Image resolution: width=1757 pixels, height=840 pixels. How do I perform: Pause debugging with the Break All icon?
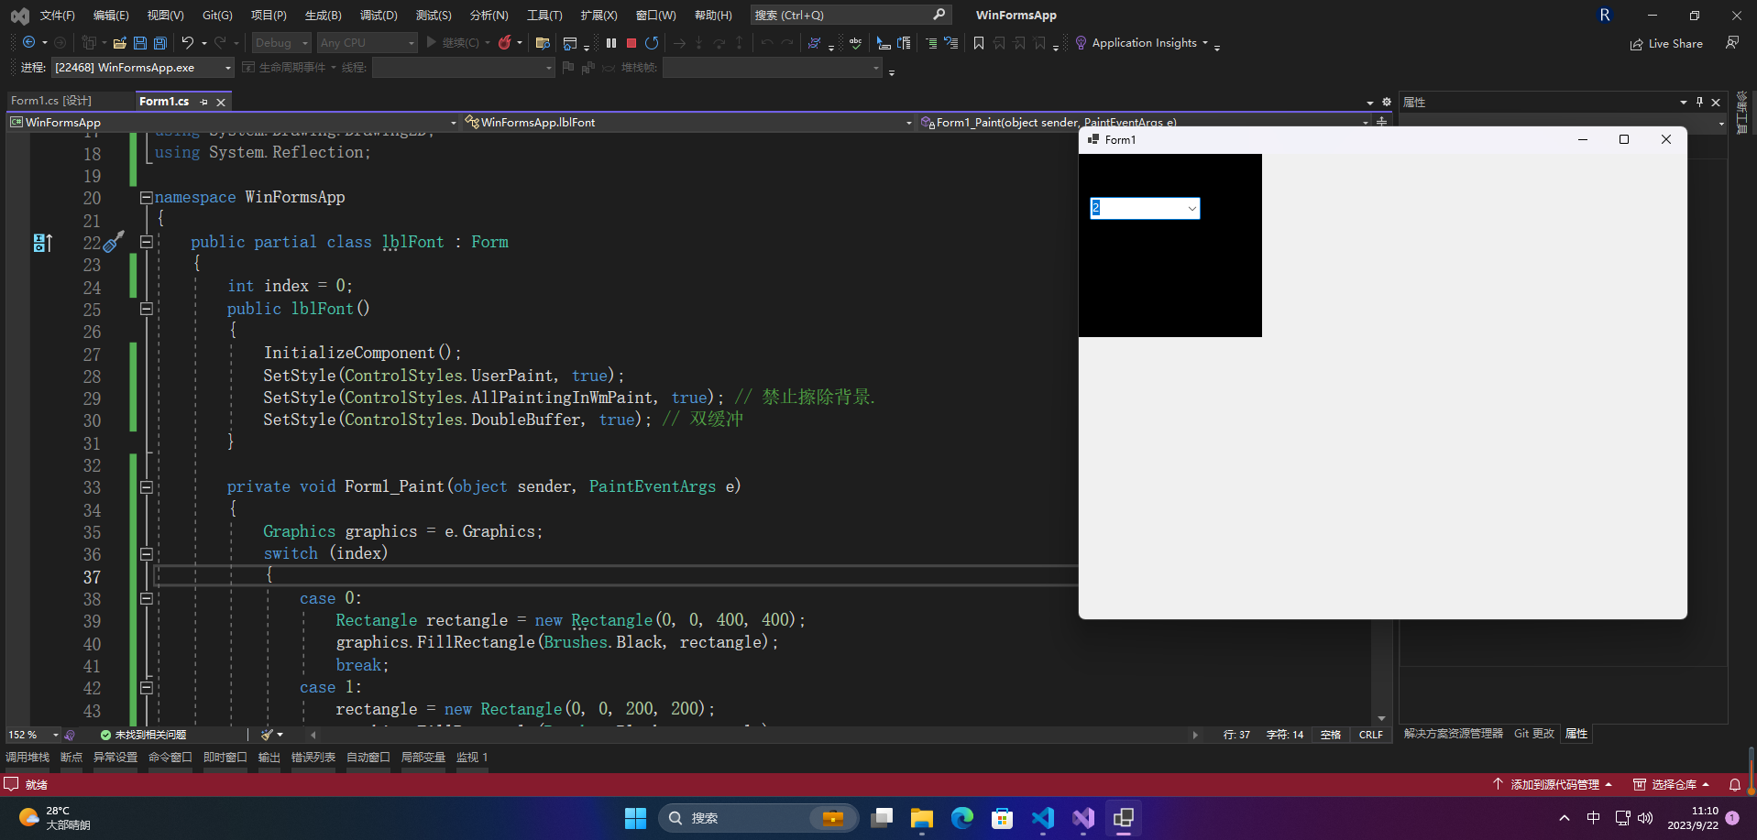(x=611, y=43)
